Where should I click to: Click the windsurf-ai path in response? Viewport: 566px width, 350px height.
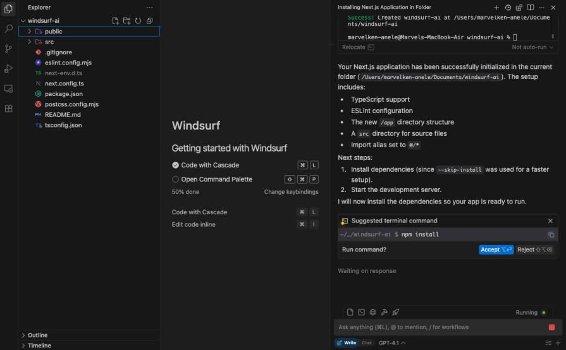(430, 77)
